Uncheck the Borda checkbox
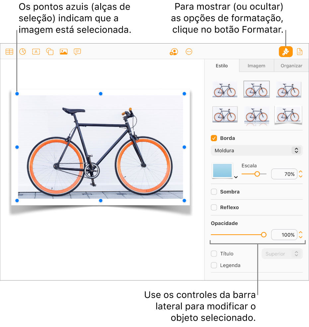Screen dimensions: 309x327 click(x=214, y=138)
